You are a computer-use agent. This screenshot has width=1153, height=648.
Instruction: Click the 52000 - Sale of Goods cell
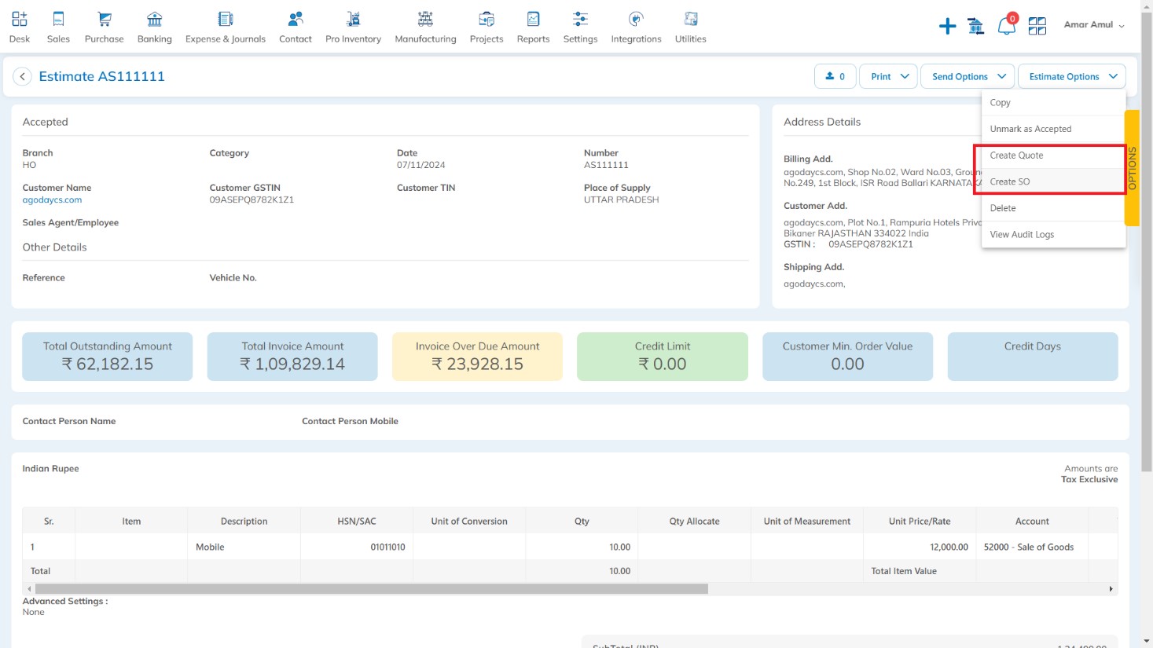(1032, 547)
